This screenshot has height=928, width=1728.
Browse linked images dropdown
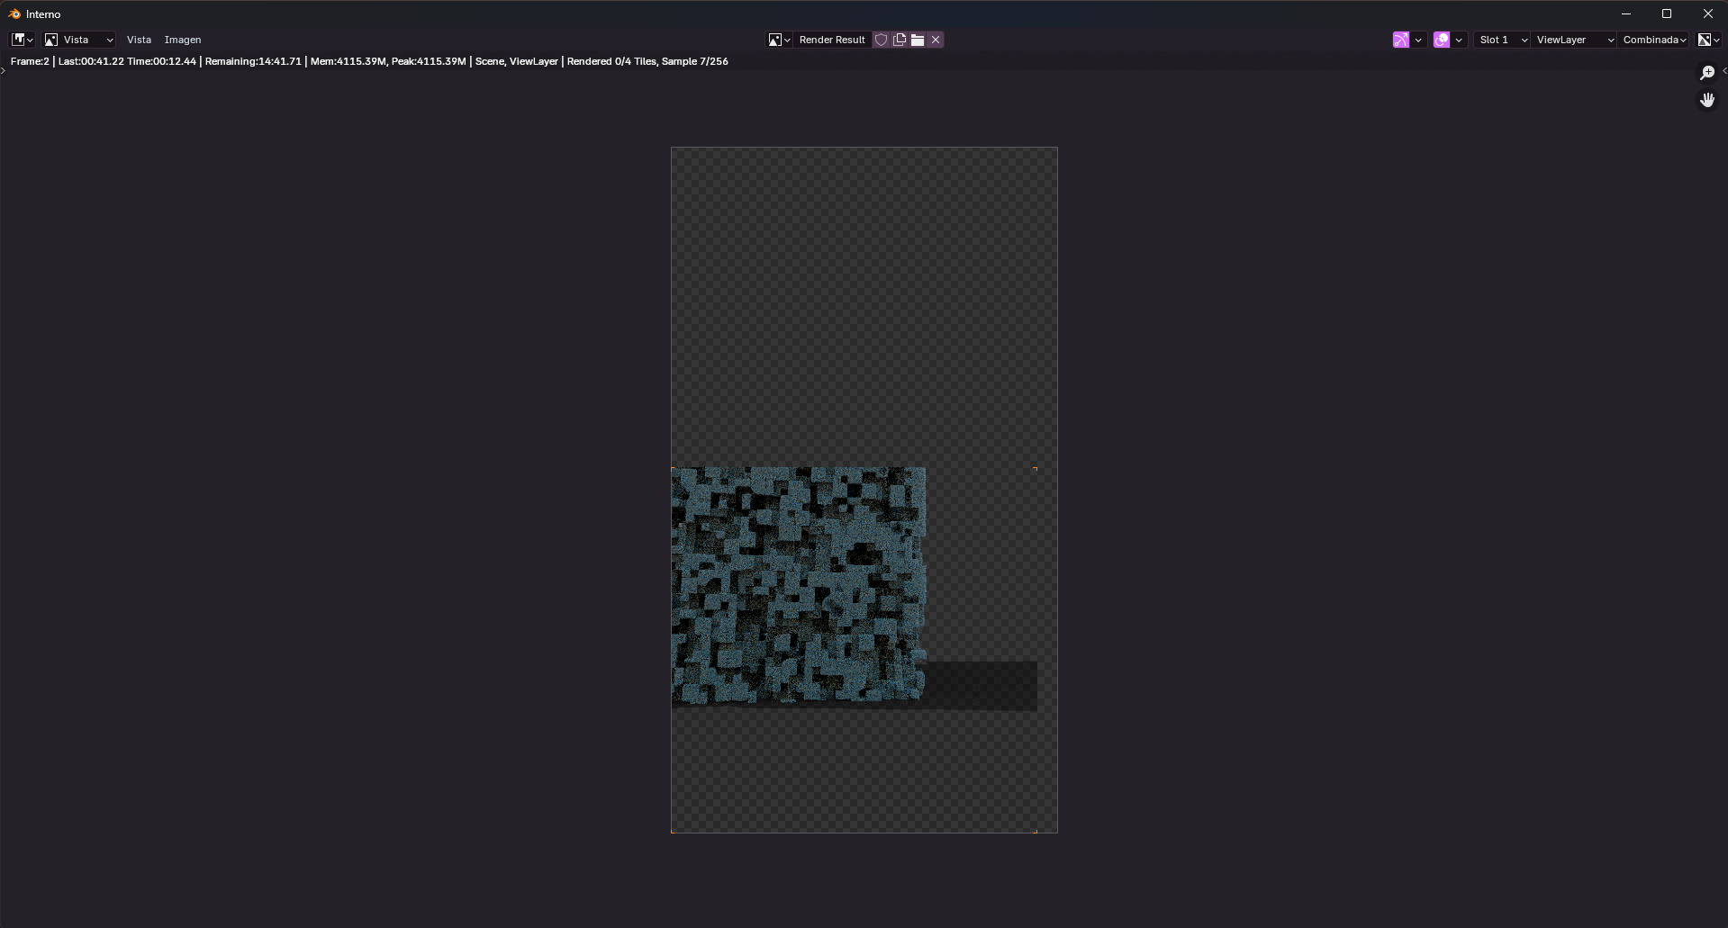(779, 40)
